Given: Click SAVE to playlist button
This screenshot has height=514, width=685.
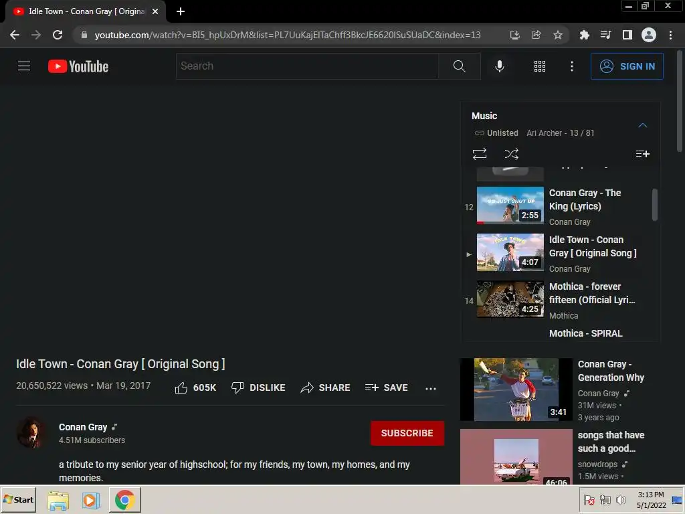Looking at the screenshot, I should 386,388.
